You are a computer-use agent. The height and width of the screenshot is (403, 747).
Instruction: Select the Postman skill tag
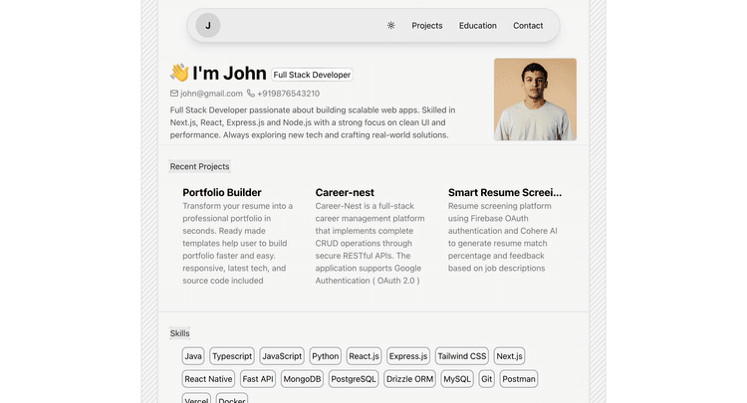click(518, 379)
